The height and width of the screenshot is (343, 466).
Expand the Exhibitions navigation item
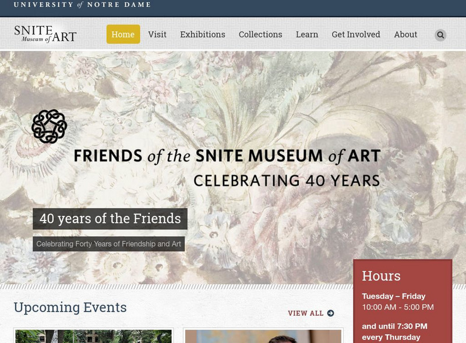click(202, 34)
